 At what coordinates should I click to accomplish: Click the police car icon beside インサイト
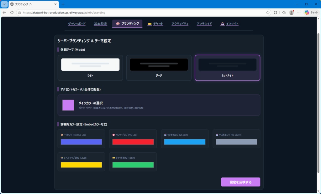(x=222, y=23)
